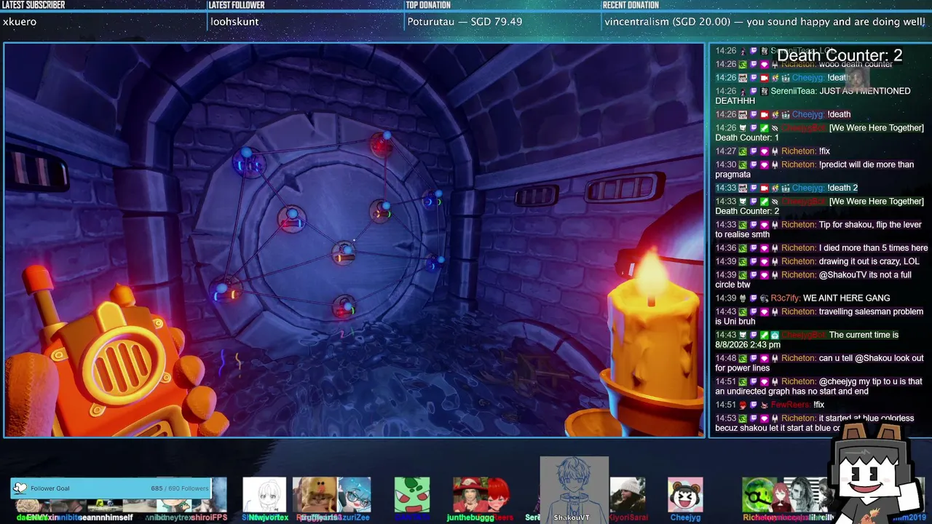Click SereniiTeaa's 'JUST AS I MENTIONED' message
The image size is (932, 524).
coord(813,96)
